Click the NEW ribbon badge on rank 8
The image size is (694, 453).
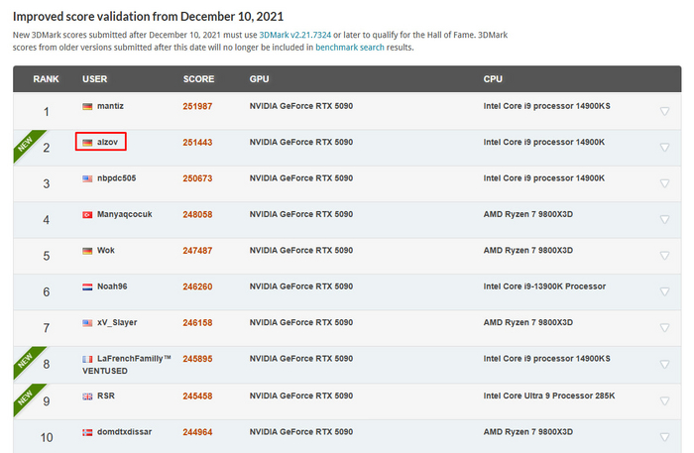point(25,360)
